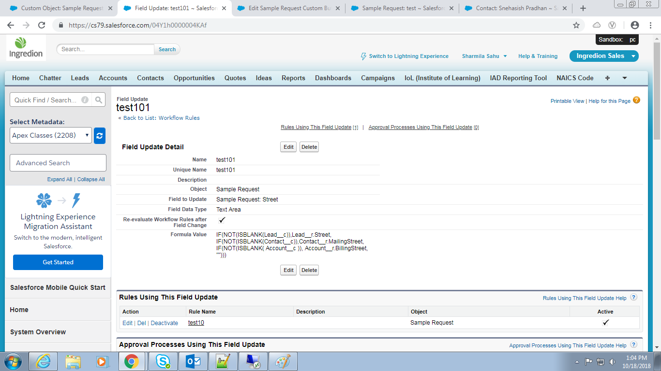Image resolution: width=661 pixels, height=371 pixels.
Task: Switch to the Custom Object: Sample Request browser tab
Action: coord(58,8)
